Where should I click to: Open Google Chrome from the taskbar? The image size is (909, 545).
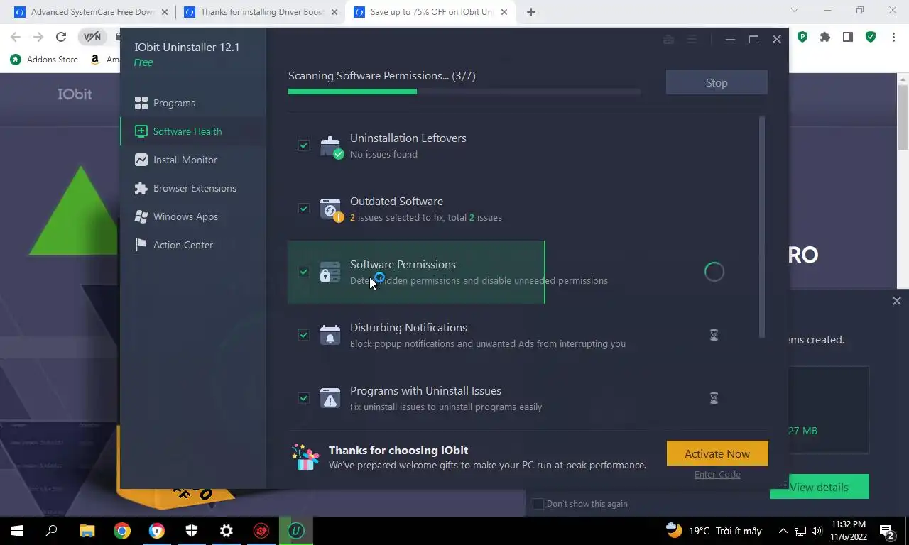(x=122, y=531)
